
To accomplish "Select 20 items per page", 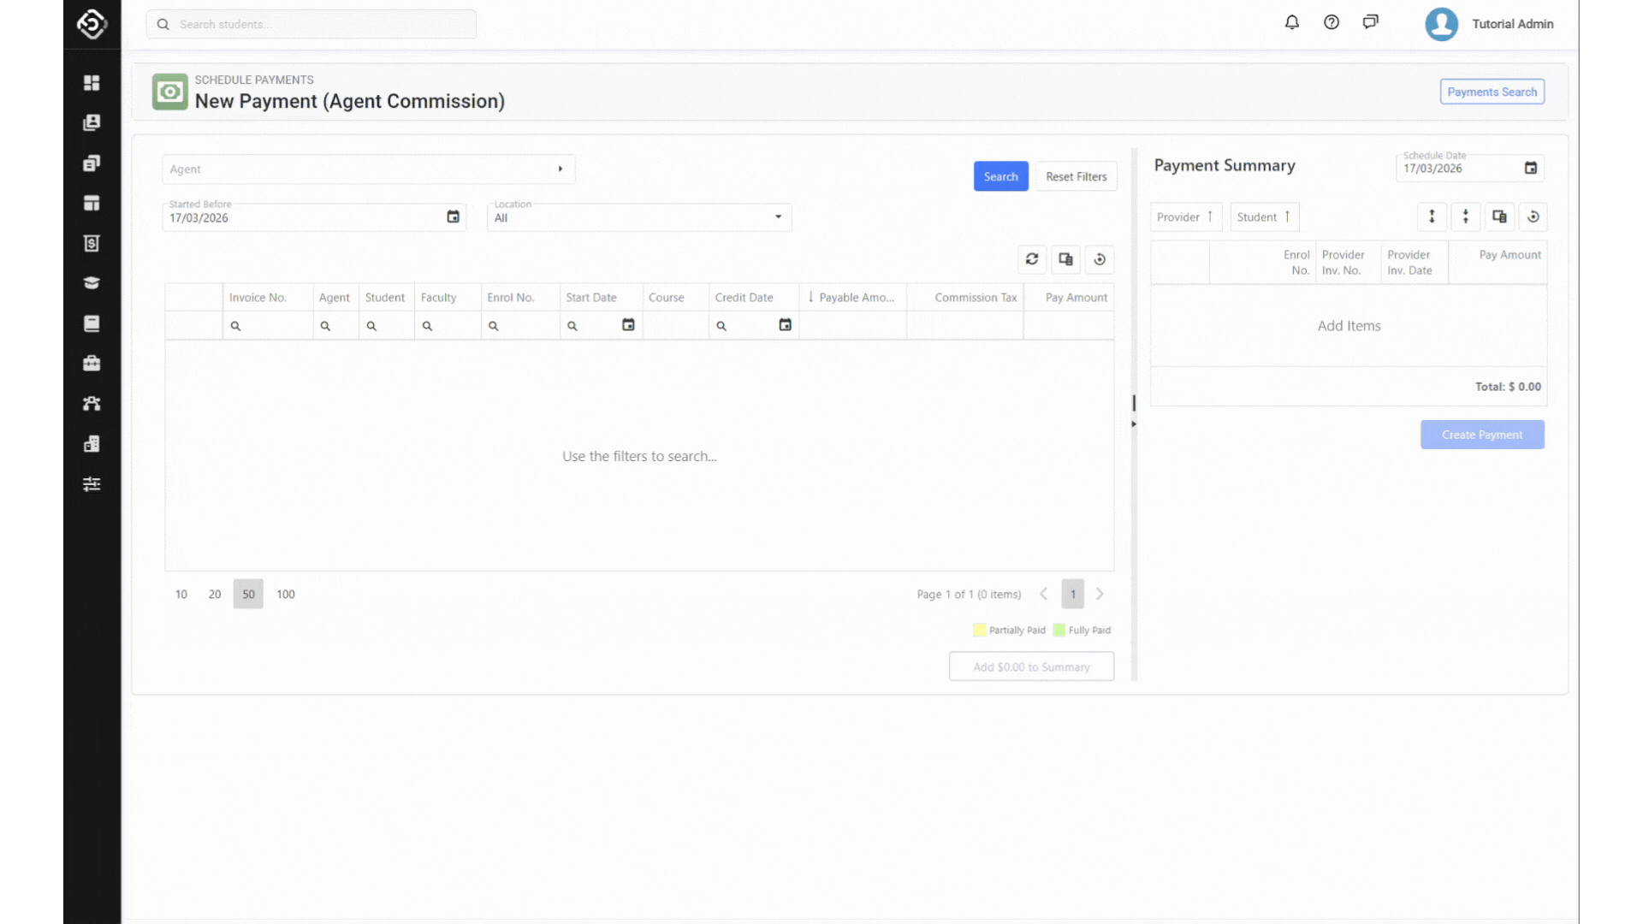I will (215, 595).
